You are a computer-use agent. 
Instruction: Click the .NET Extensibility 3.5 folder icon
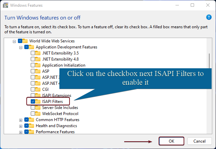pyautogui.click(x=38, y=53)
